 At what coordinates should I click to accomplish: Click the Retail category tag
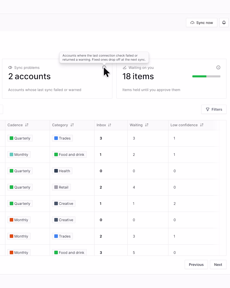click(61, 187)
